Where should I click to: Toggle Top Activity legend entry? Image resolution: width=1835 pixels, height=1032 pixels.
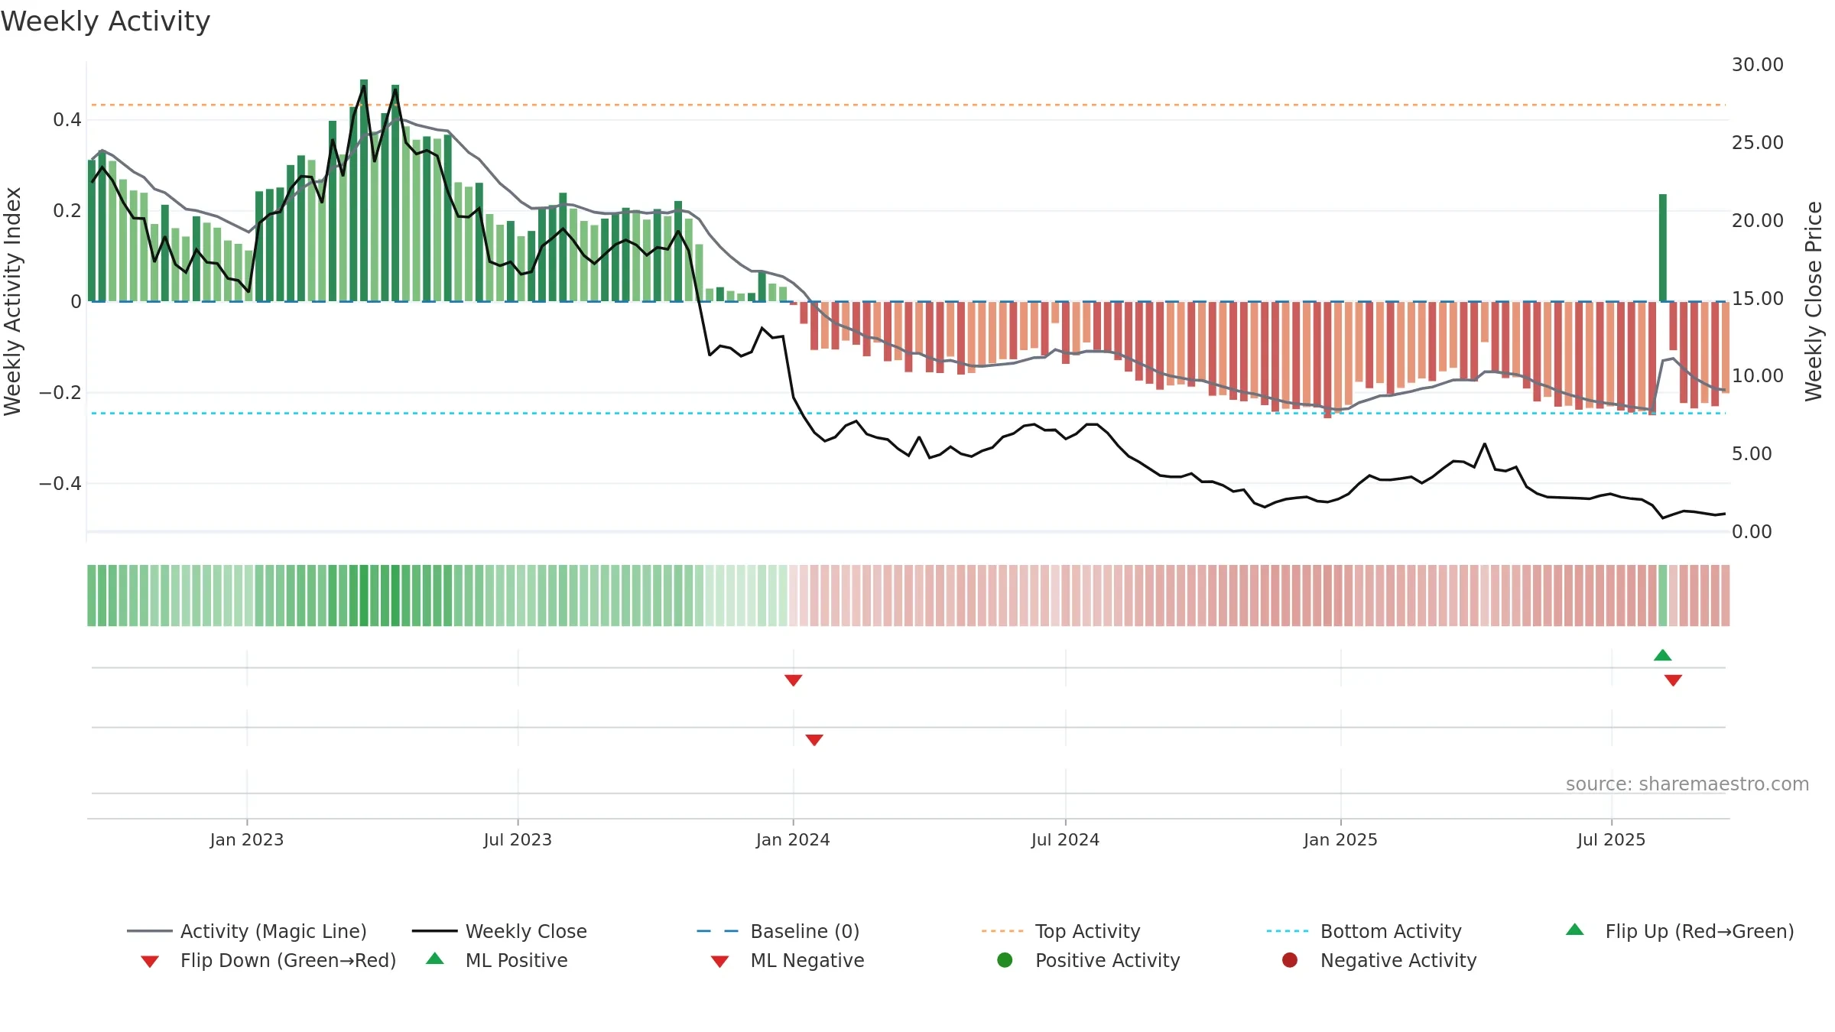pyautogui.click(x=1060, y=931)
